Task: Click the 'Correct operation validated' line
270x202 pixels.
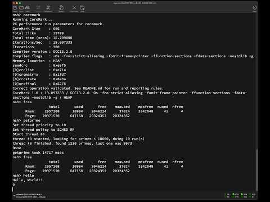Action: click(88, 88)
